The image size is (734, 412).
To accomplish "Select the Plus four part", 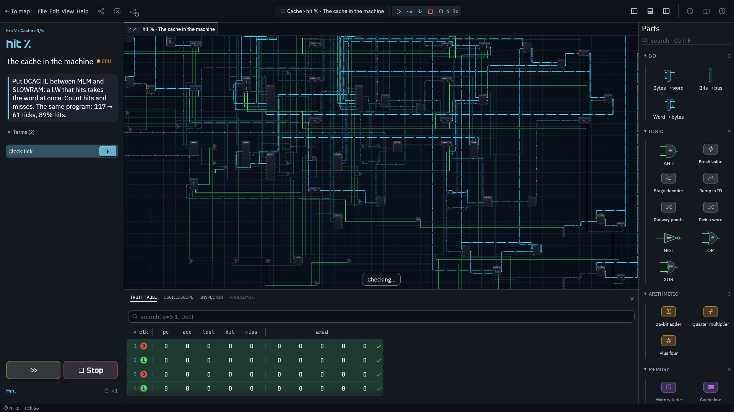I will (668, 346).
